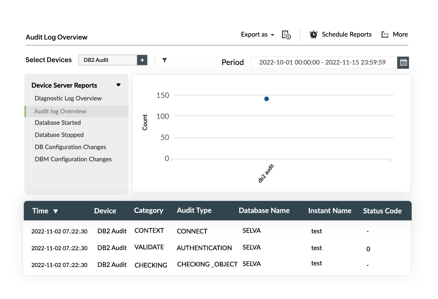Click the blue data point on chart
The height and width of the screenshot is (299, 438).
point(266,99)
